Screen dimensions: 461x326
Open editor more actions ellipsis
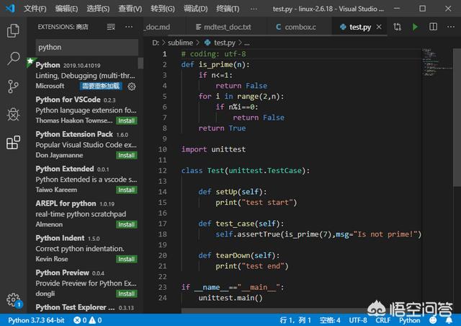[x=451, y=27]
